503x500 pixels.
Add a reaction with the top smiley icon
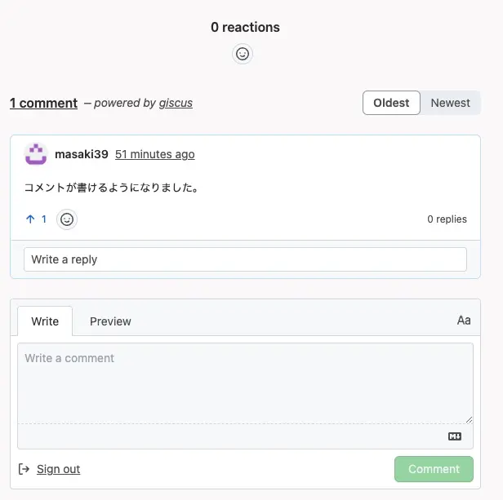pyautogui.click(x=243, y=54)
